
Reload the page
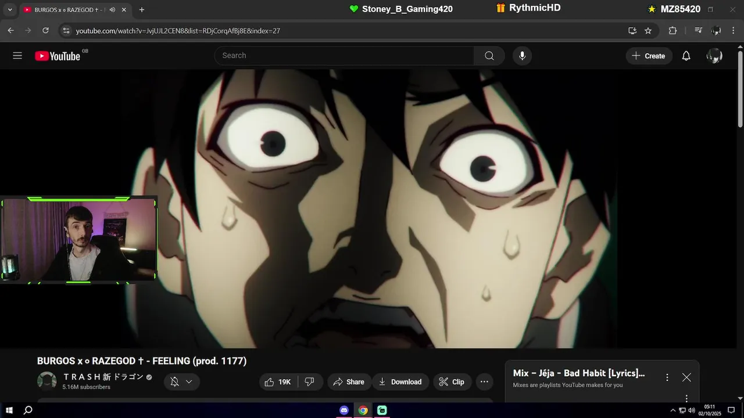(45, 30)
